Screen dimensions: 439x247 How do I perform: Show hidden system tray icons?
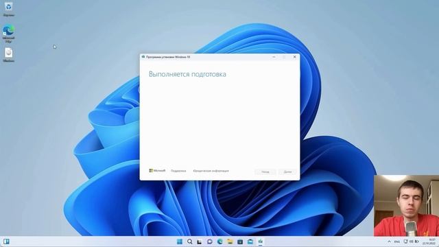pos(389,242)
